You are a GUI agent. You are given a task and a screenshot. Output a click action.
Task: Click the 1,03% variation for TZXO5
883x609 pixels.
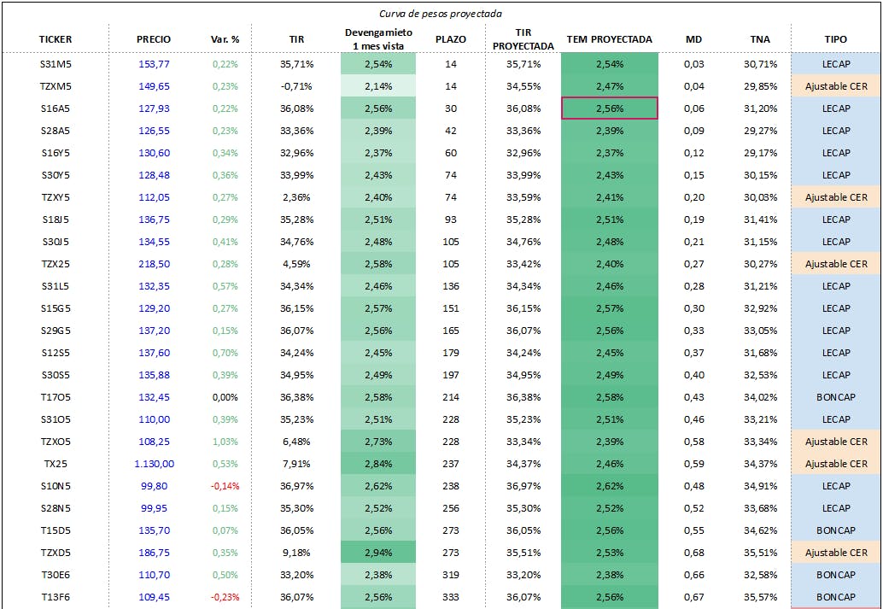[x=225, y=442]
